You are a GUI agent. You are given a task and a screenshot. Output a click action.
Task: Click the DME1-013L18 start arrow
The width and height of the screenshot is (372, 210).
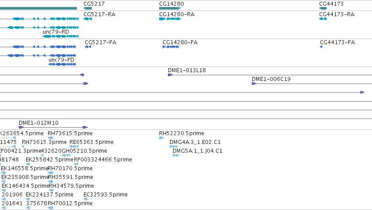(x=170, y=75)
